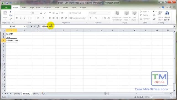
Task: Switch to the Data tab
Action: click(57, 7)
